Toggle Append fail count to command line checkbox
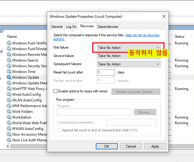194x162 pixels. (59, 130)
